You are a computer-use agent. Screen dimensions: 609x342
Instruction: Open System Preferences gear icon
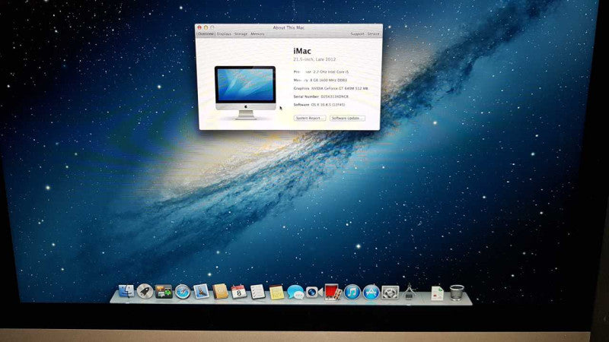(390, 293)
